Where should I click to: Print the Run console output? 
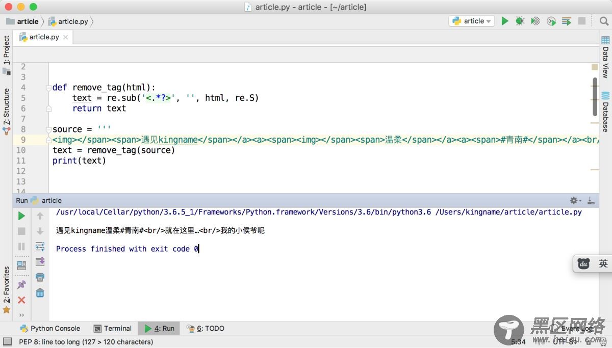[x=40, y=277]
